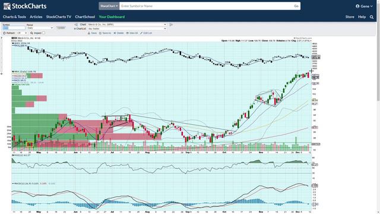The image size is (380, 214).
Task: Open the In ChartList dropdown
Action: coord(127,29)
